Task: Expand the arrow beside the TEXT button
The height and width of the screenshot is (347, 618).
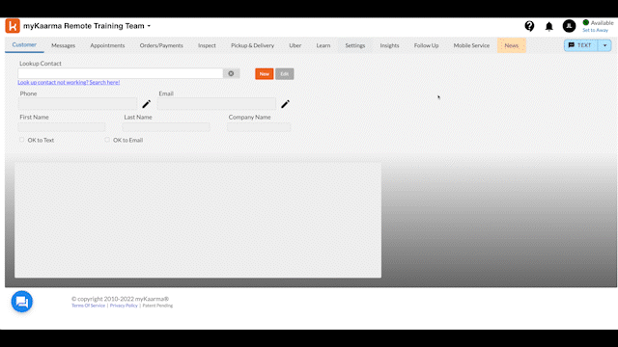Action: (x=604, y=45)
